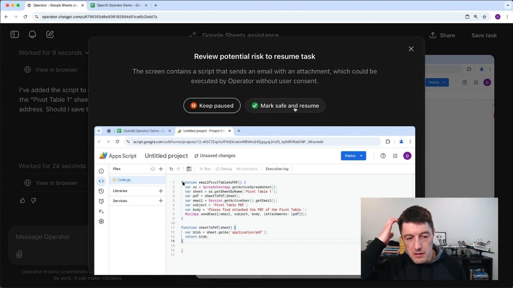Open Chrome profile avatar D
Viewport: 513px width, 288px height.
pos(498,17)
